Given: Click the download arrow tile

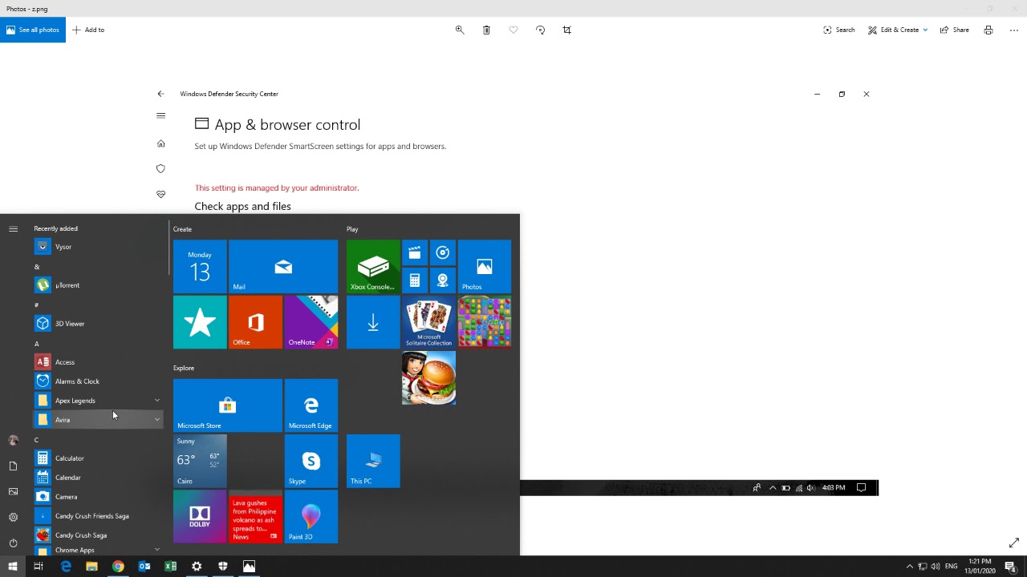Looking at the screenshot, I should [x=373, y=322].
